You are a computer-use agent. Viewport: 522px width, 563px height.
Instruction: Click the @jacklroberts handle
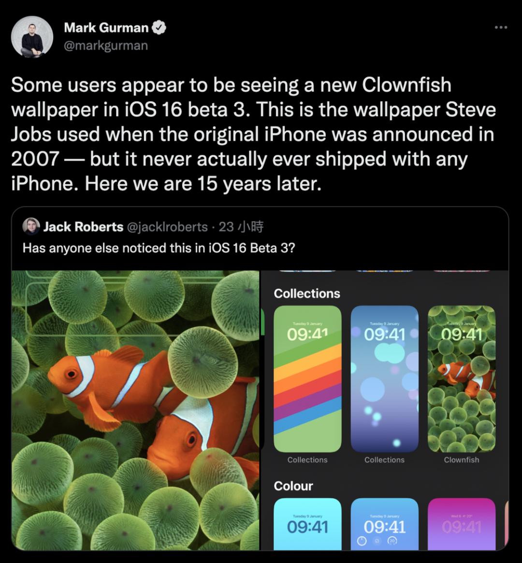click(167, 227)
